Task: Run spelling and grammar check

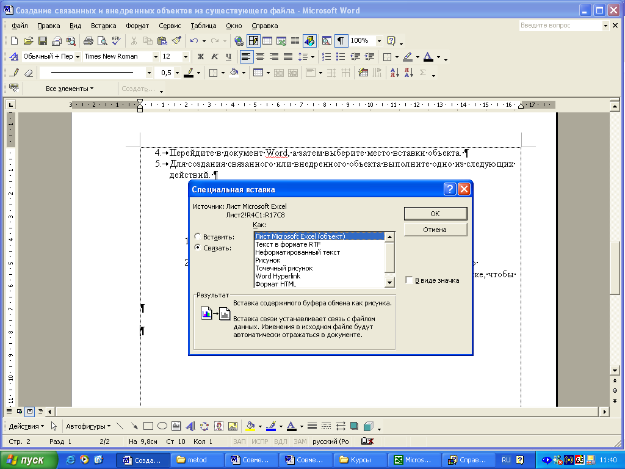Action: pos(116,41)
